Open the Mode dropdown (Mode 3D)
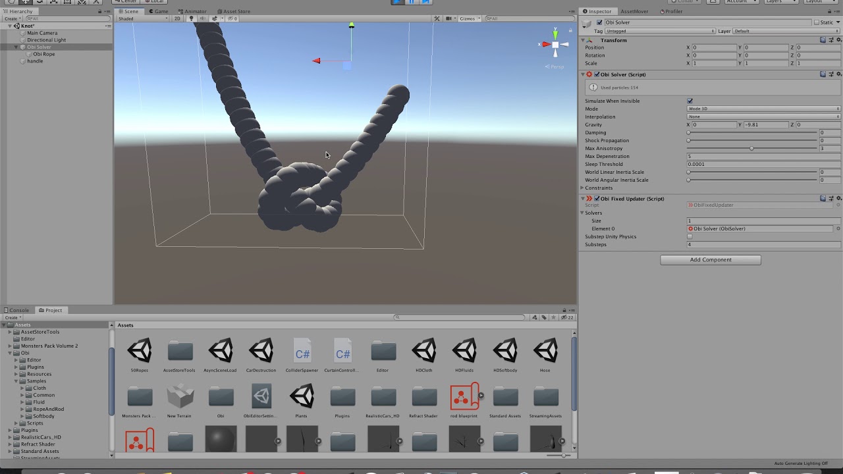843x474 pixels. tap(764, 109)
